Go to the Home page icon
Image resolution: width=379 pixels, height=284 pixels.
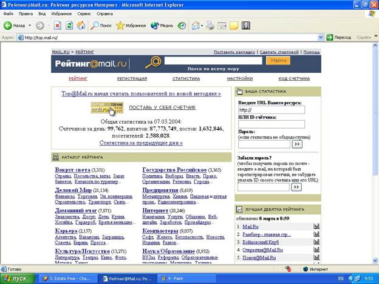(x=81, y=25)
